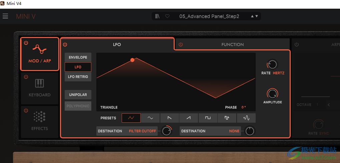Select the triangle waveform preset
Image resolution: width=340 pixels, height=163 pixels.
coord(131,118)
